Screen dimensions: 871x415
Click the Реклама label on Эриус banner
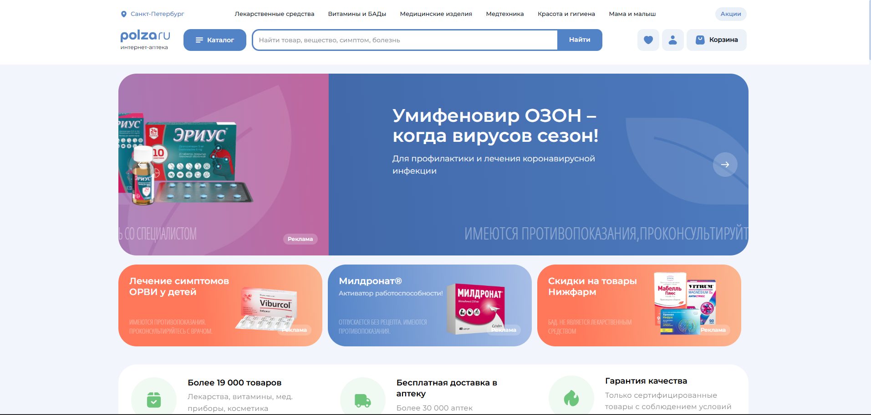point(301,239)
